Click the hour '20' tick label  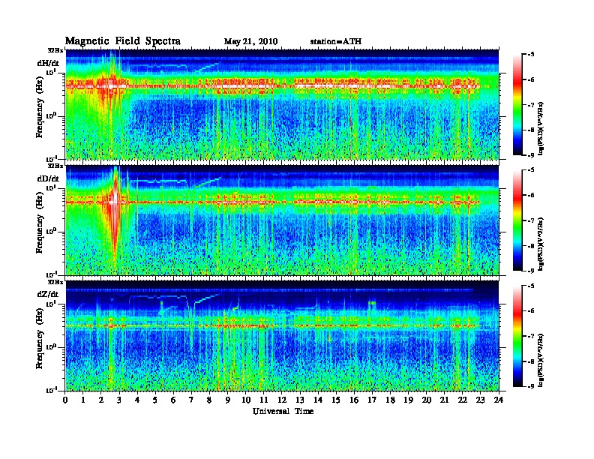tap(427, 400)
